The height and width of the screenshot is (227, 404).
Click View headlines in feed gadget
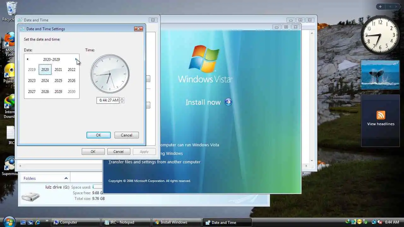(381, 124)
